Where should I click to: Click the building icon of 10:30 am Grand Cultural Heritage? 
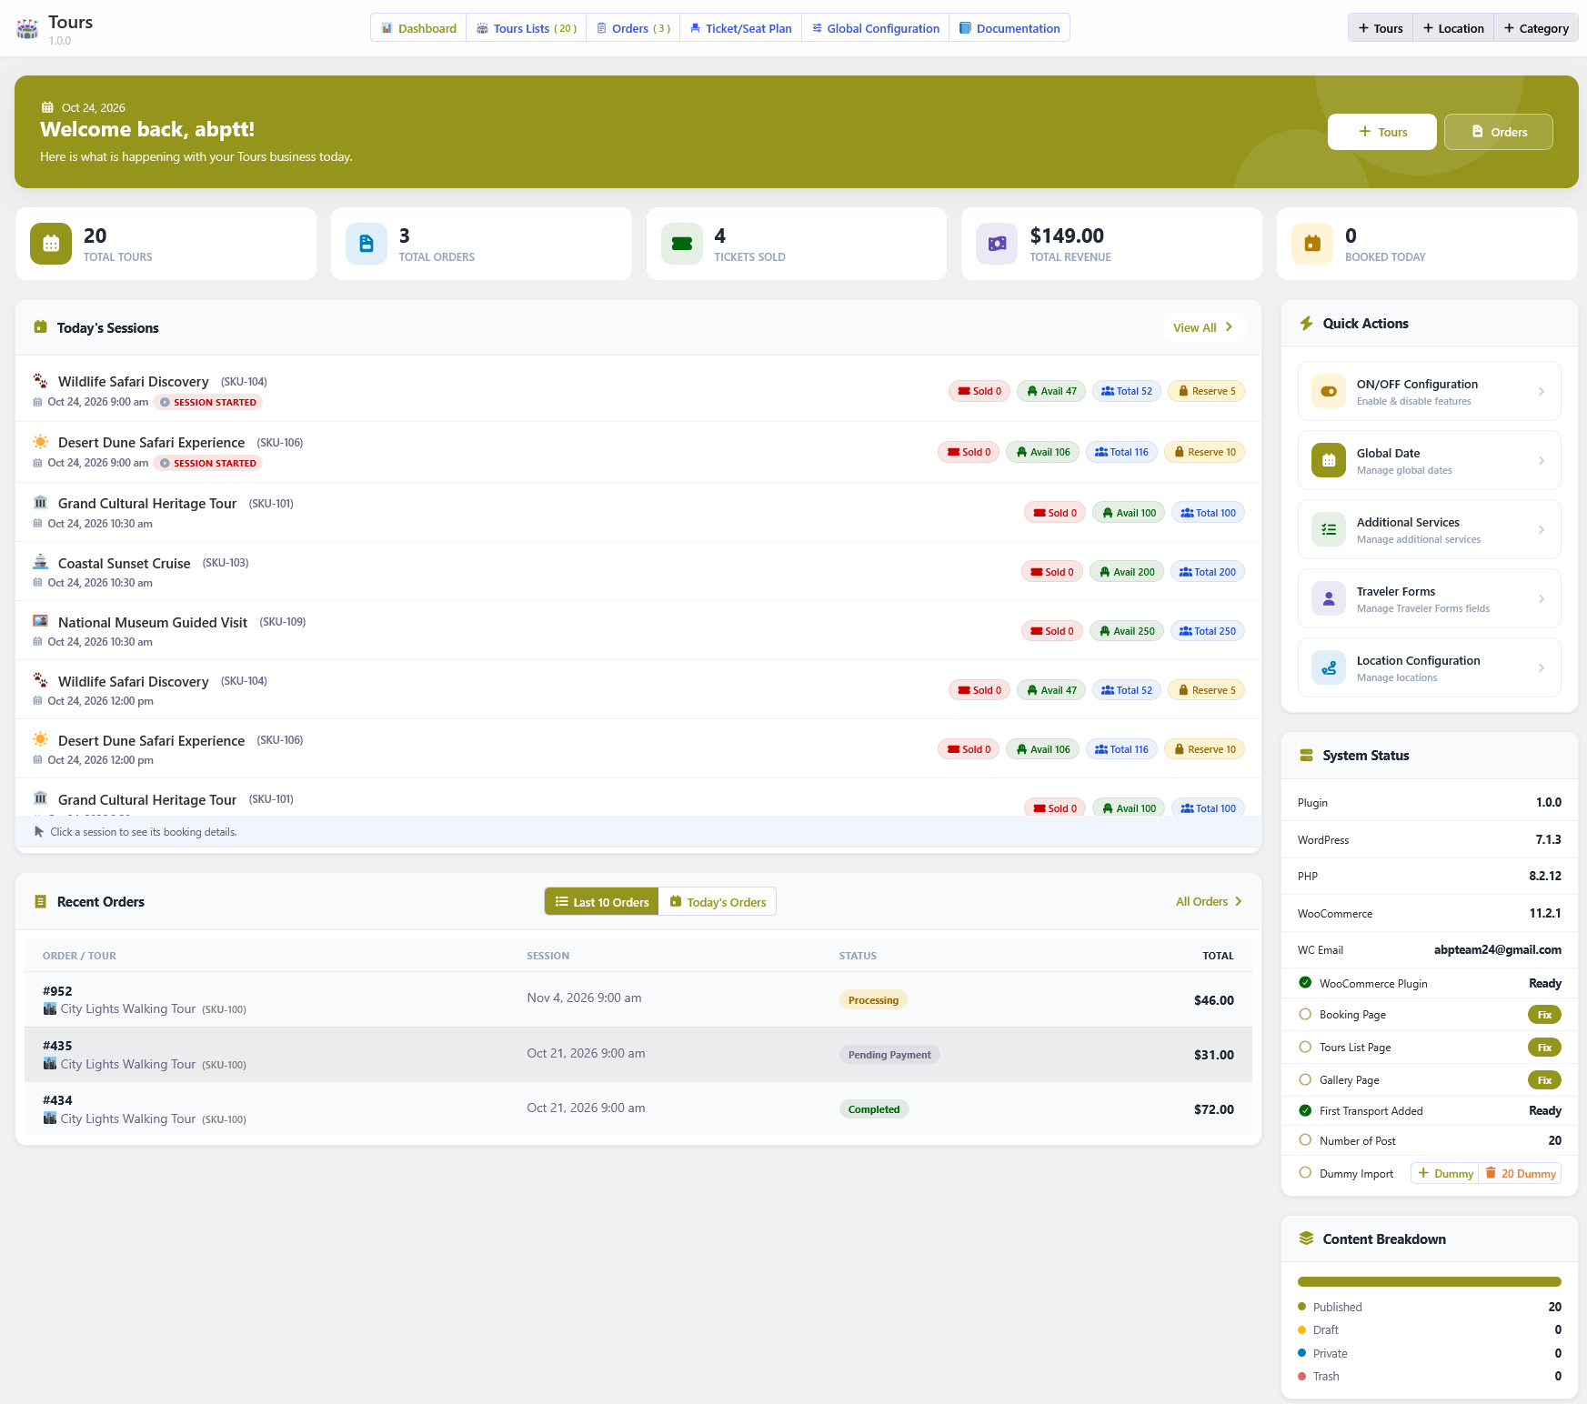point(41,502)
